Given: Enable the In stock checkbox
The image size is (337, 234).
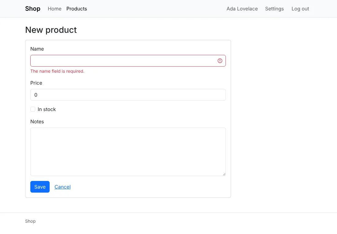Looking at the screenshot, I should [33, 109].
